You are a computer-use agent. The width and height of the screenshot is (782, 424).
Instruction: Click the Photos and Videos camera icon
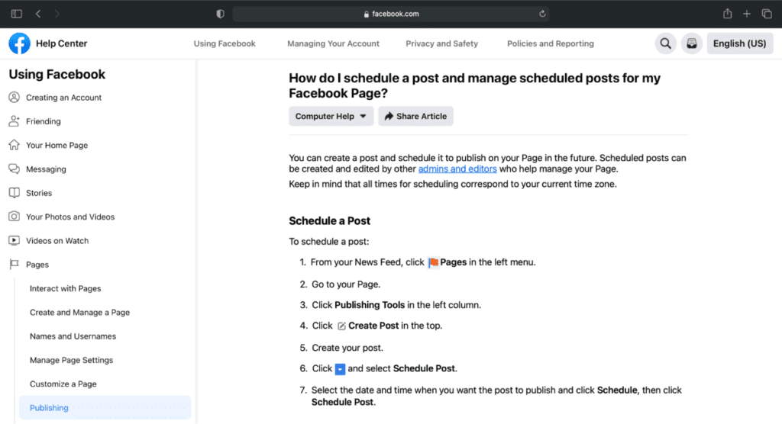click(14, 217)
